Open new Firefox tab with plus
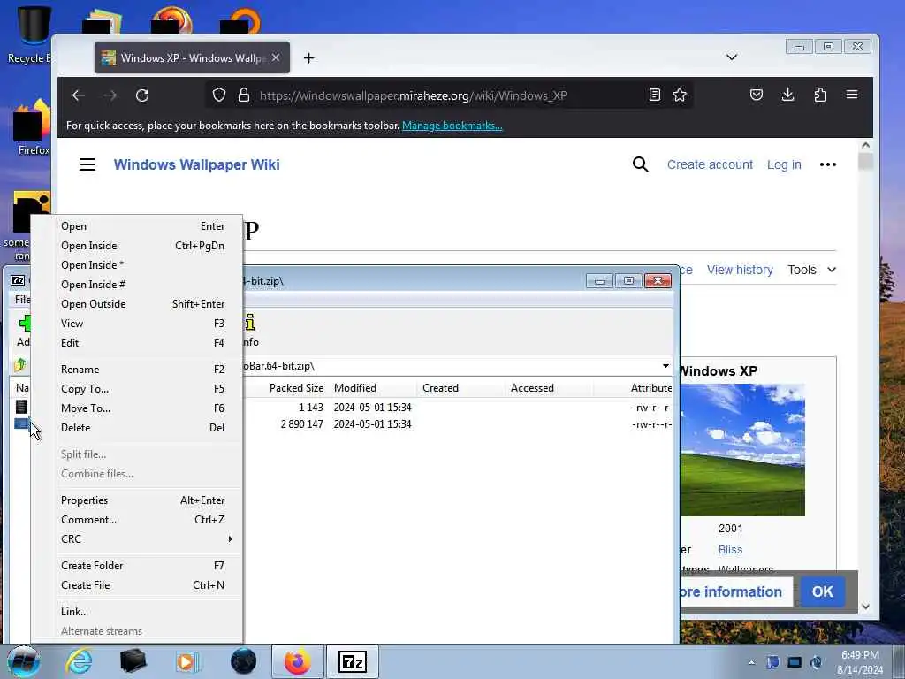This screenshot has height=679, width=905. click(308, 57)
